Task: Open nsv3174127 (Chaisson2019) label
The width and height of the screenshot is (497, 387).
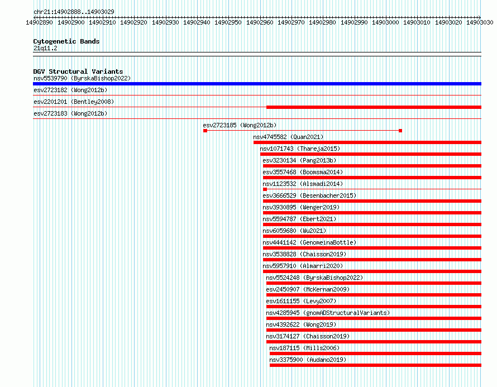Action: point(308,336)
